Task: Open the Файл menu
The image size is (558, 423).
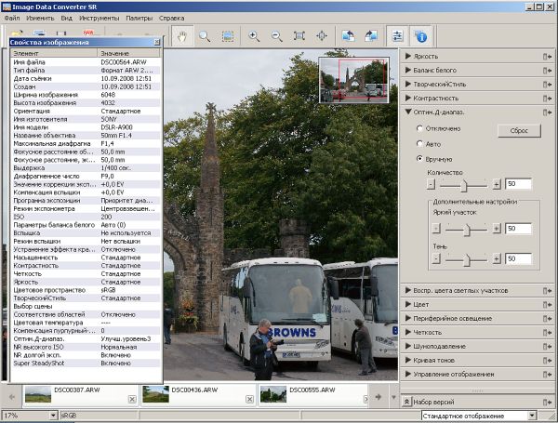Action: point(12,18)
